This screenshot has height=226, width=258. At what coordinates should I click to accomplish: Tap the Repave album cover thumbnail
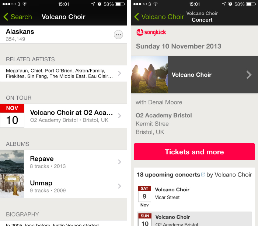12,162
